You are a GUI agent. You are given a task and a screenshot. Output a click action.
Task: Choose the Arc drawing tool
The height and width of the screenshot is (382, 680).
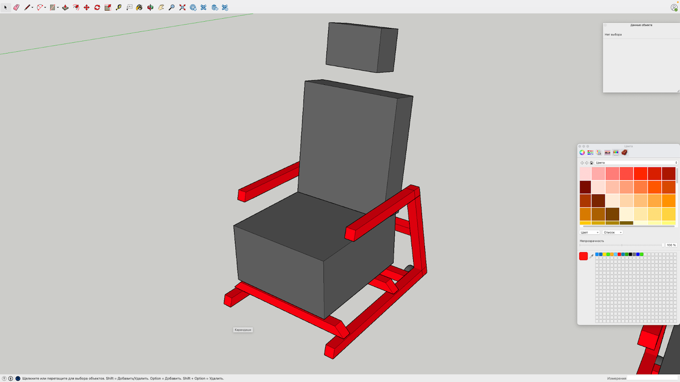[x=40, y=7]
